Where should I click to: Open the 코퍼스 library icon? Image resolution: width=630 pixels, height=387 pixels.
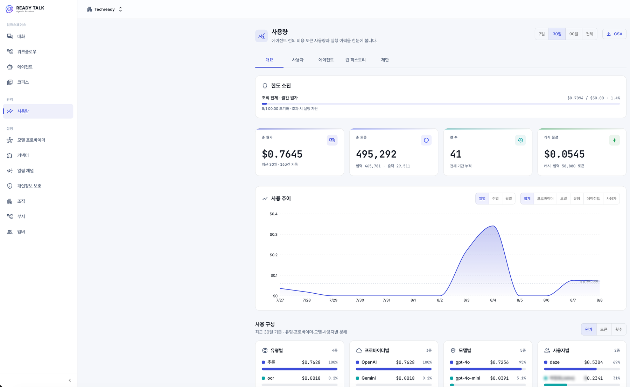tap(10, 82)
